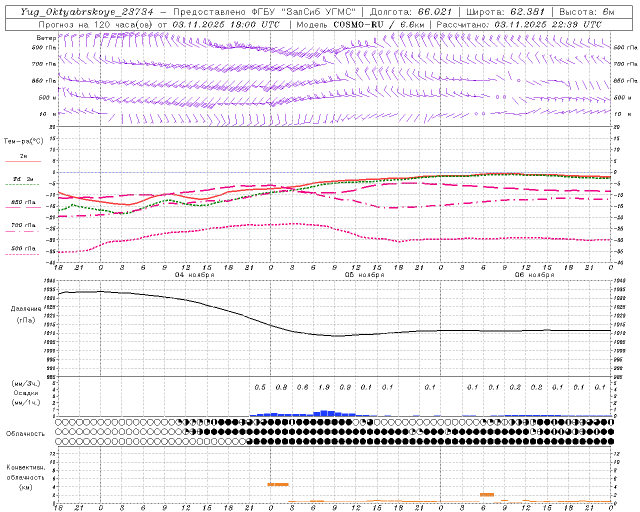Click the station title Yug_Oktyabrskoye_23734
This screenshot has width=640, height=512.
(x=87, y=12)
